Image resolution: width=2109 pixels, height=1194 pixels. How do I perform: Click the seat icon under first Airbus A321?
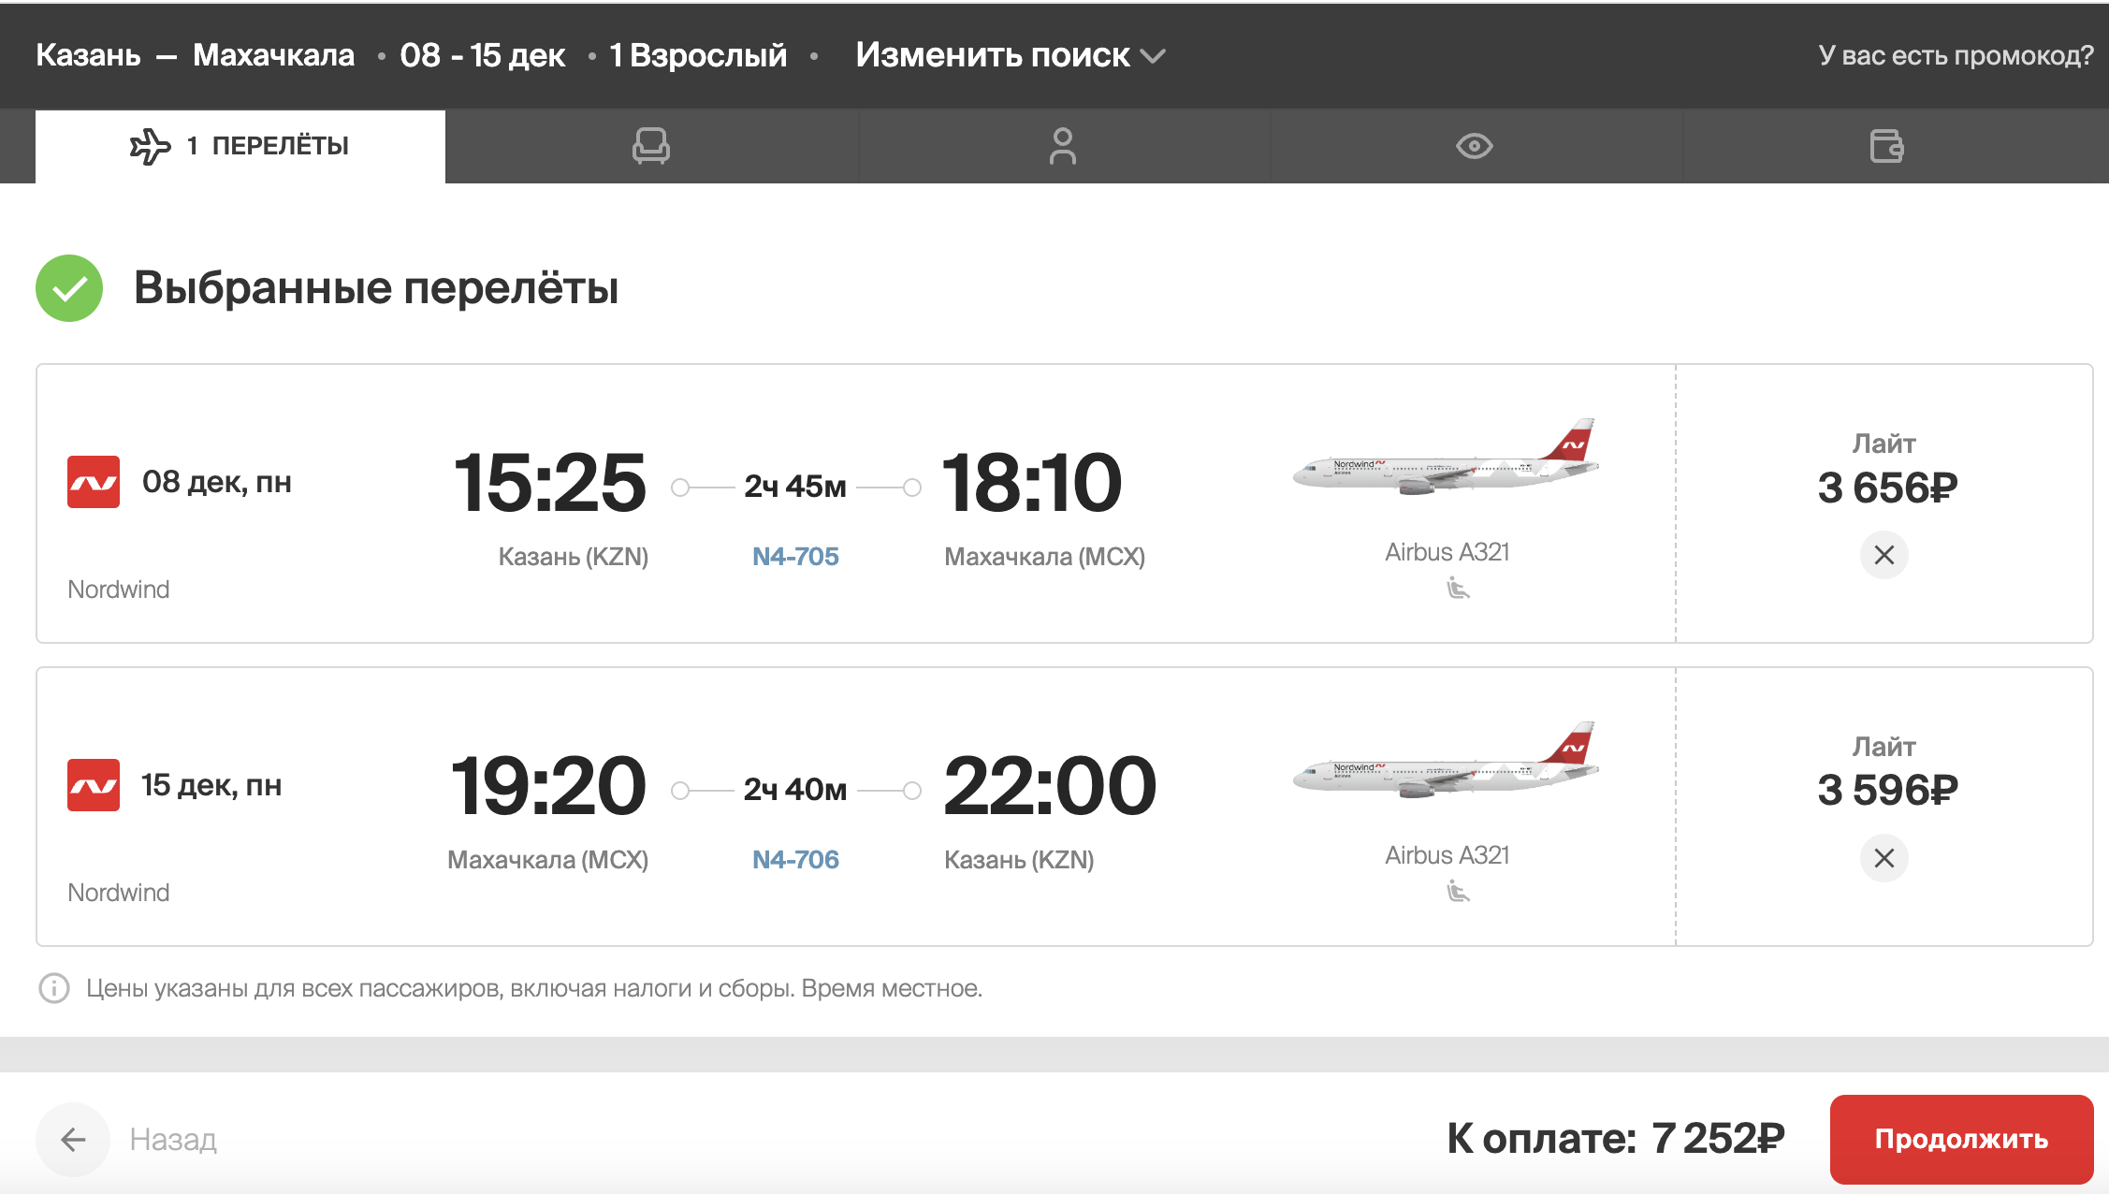pyautogui.click(x=1458, y=589)
